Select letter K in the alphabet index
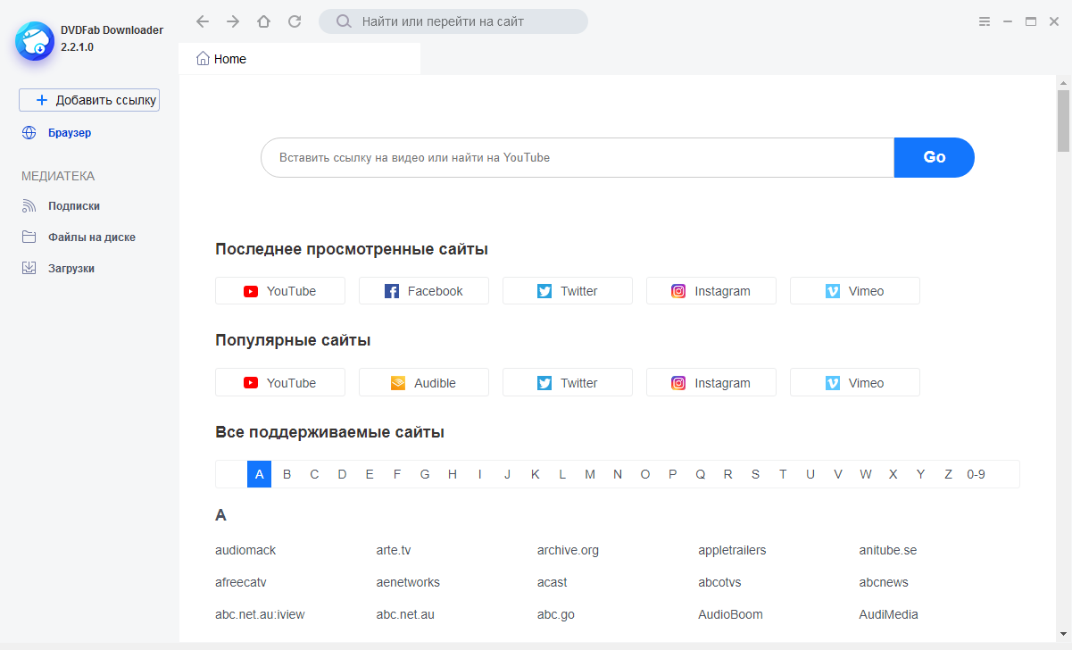This screenshot has height=650, width=1072. tap(535, 474)
